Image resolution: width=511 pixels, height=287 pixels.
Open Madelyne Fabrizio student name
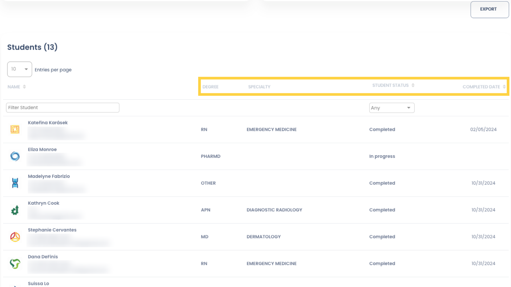(49, 176)
